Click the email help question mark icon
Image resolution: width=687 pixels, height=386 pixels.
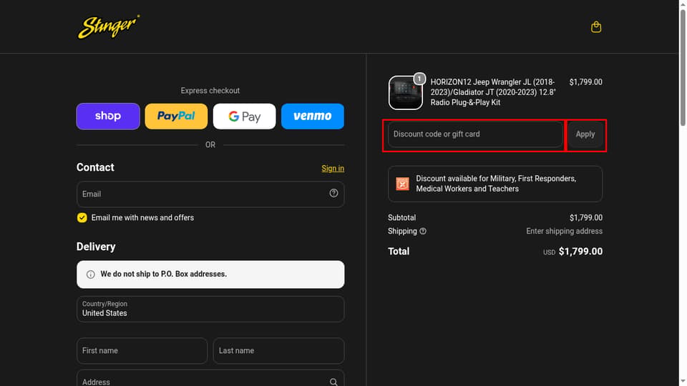click(333, 193)
